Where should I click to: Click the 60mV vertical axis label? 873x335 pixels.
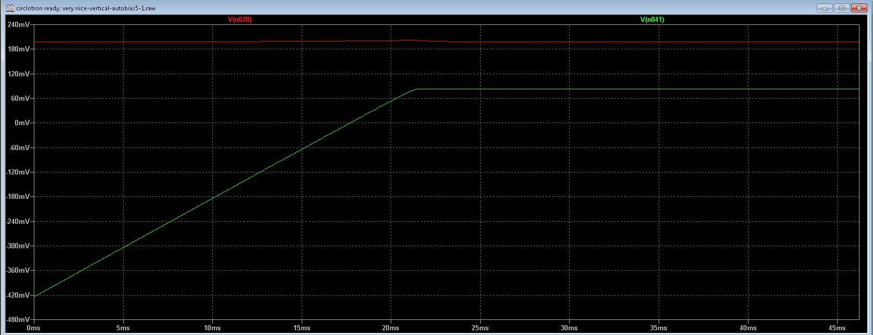coord(20,98)
